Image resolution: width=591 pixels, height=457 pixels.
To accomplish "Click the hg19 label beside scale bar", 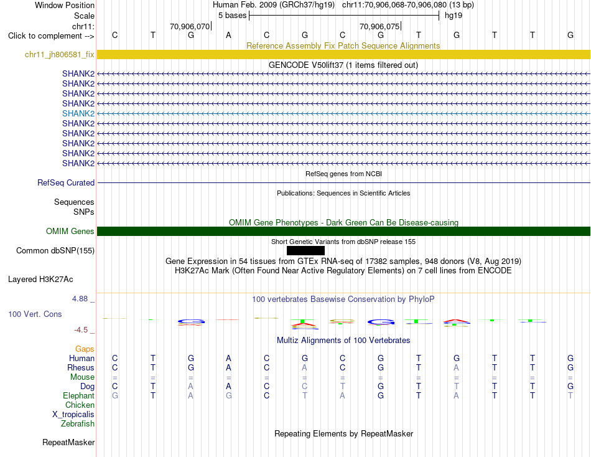I will (454, 16).
